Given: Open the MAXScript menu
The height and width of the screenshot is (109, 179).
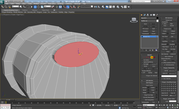Looking at the screenshot, I should (77, 4).
